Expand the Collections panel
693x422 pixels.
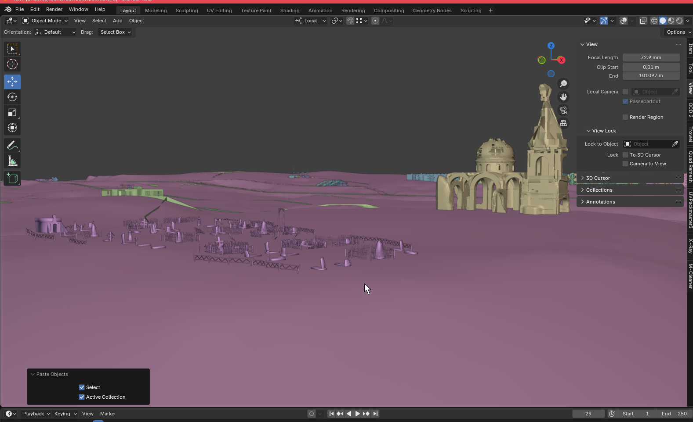tap(599, 190)
